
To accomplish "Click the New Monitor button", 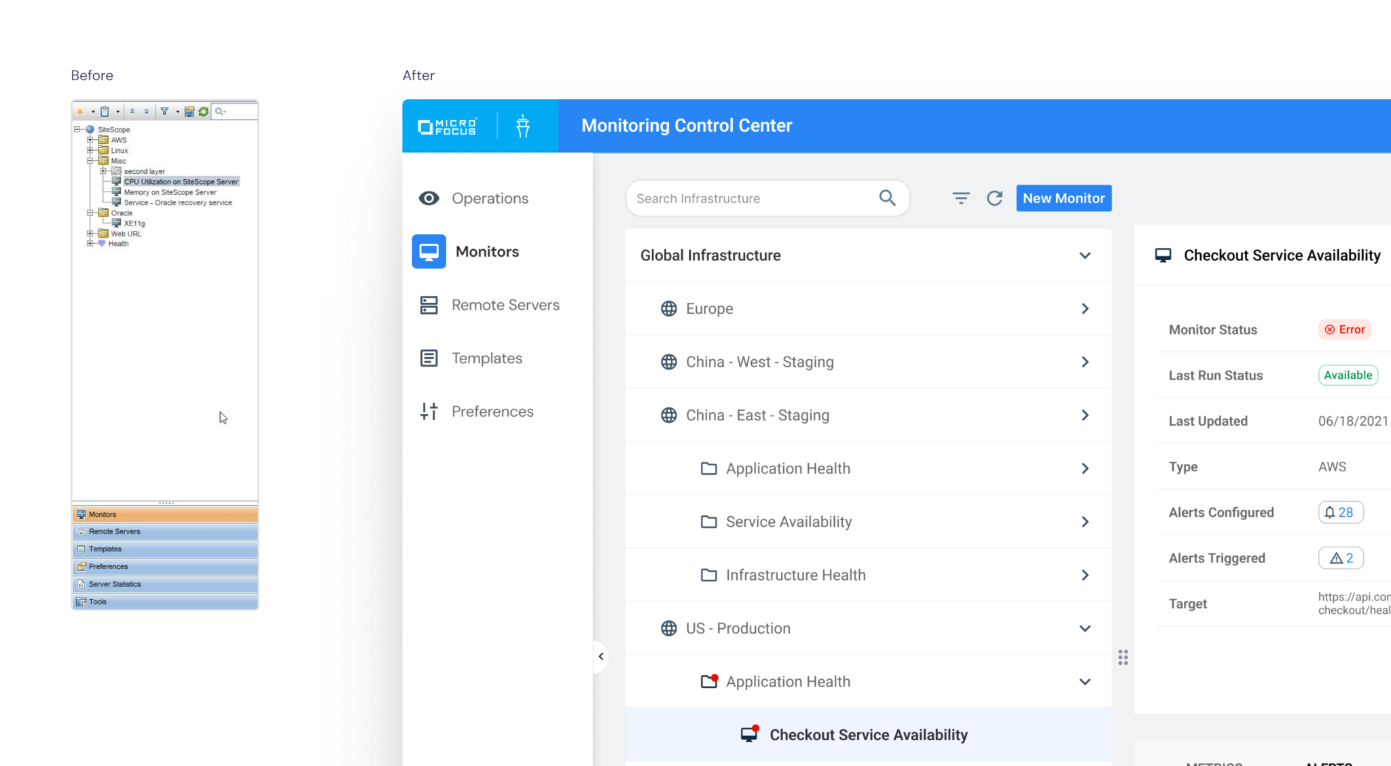I will point(1063,198).
